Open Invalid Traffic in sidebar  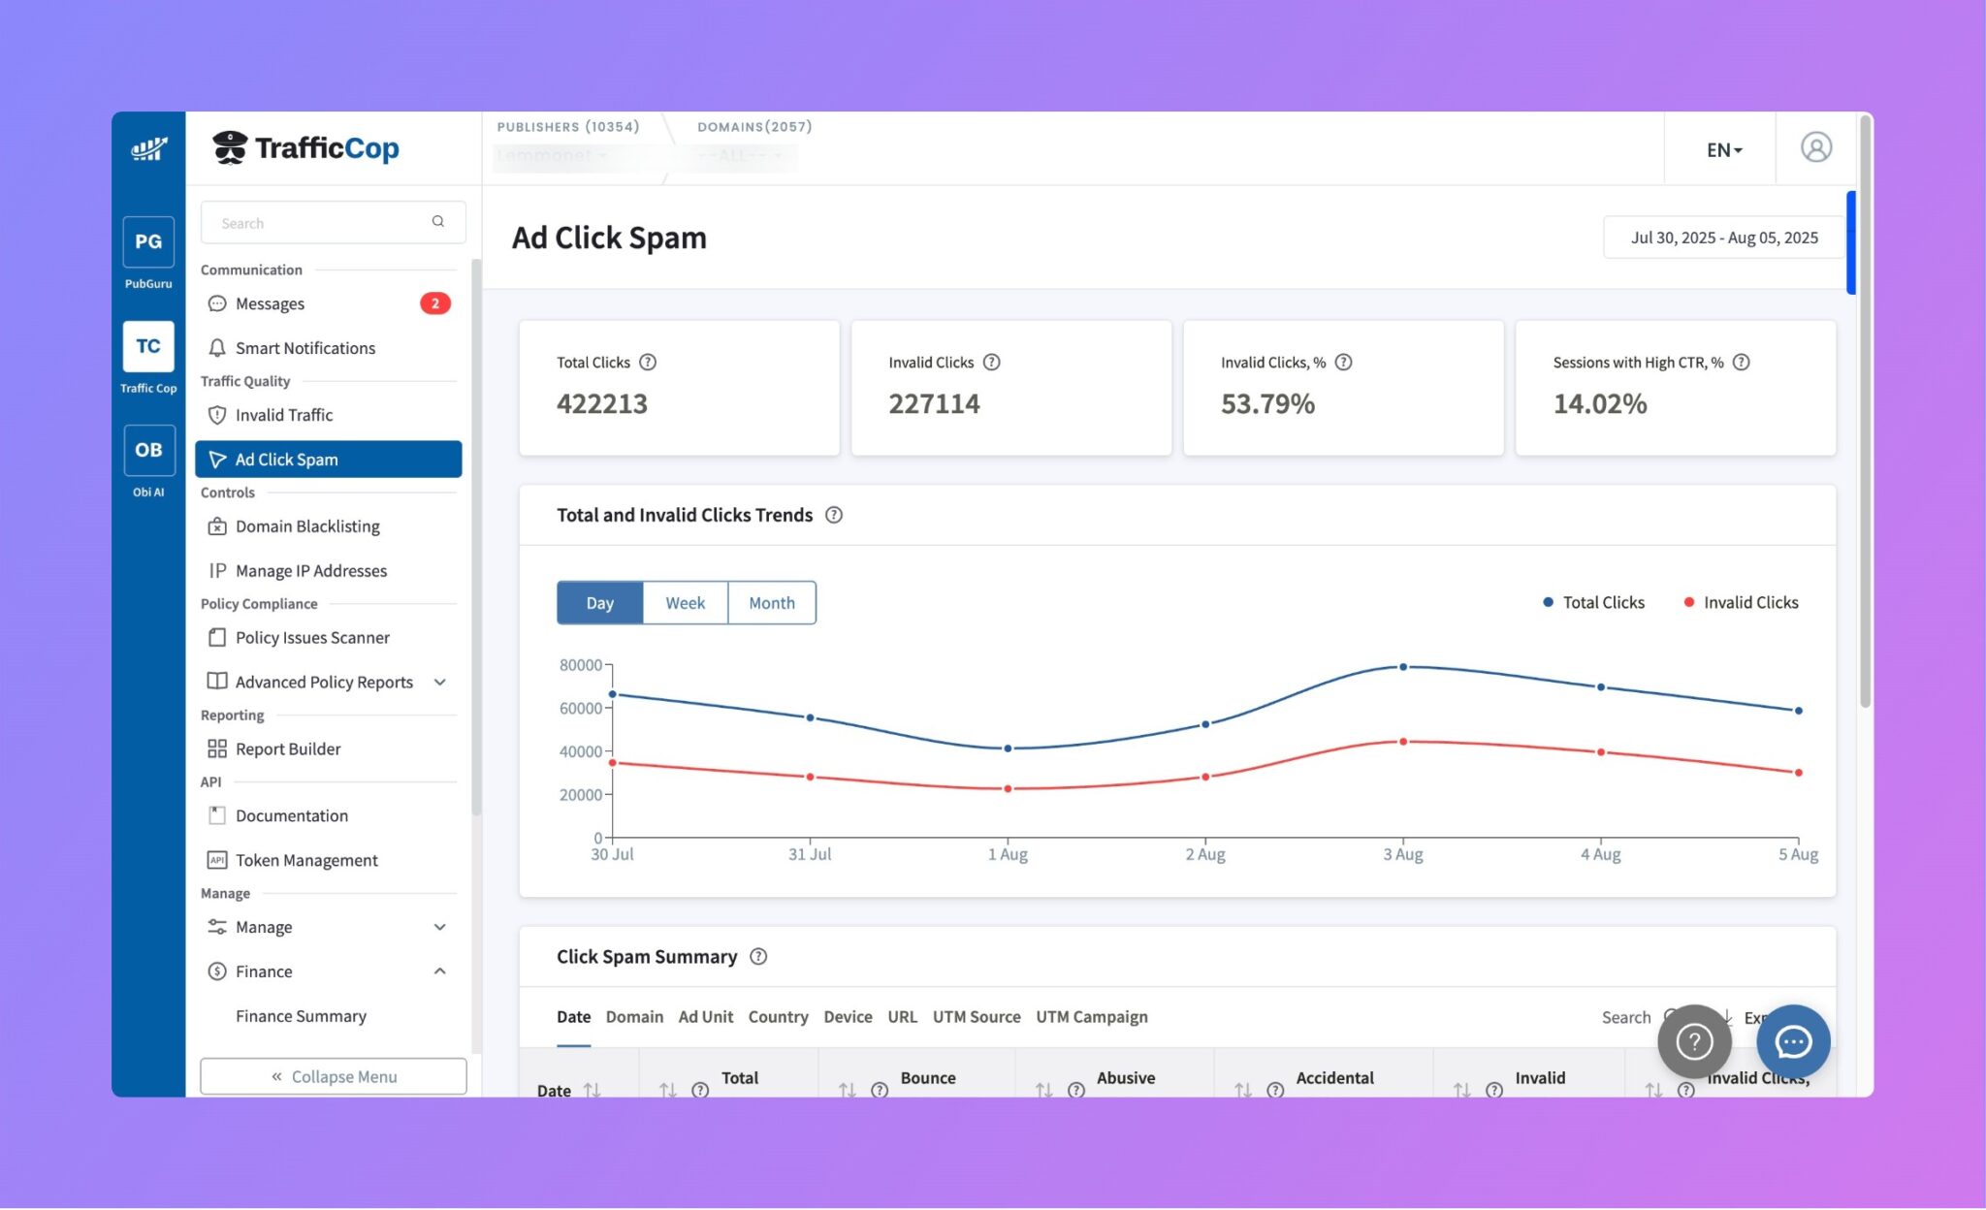(284, 415)
